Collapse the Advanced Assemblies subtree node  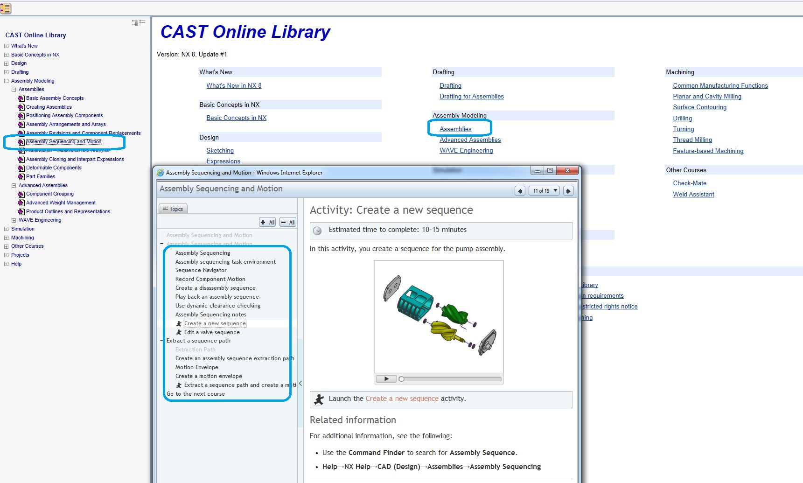[14, 186]
